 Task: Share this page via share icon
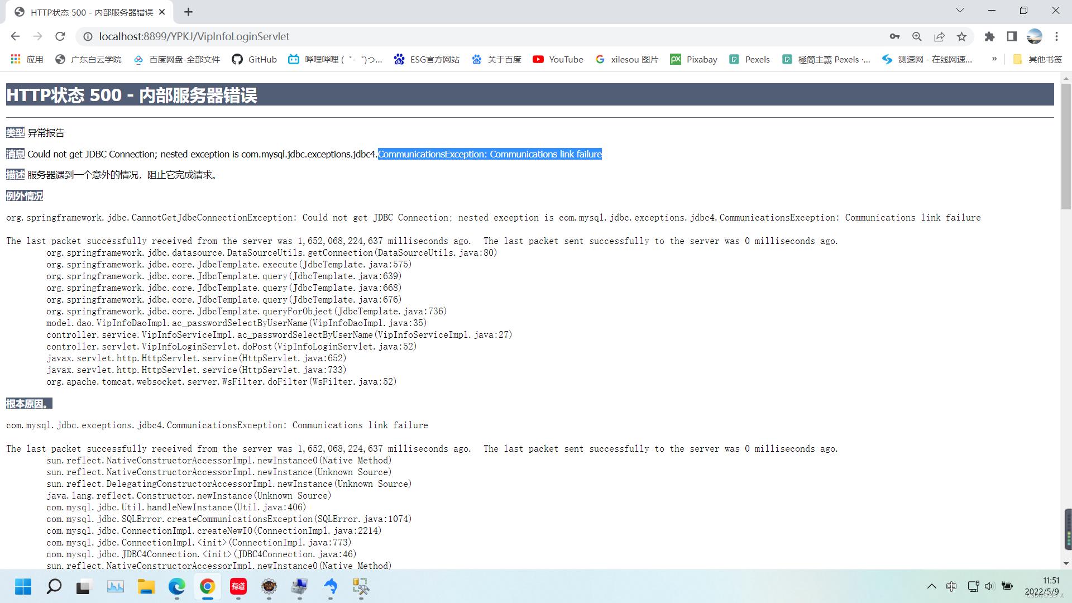(x=939, y=36)
